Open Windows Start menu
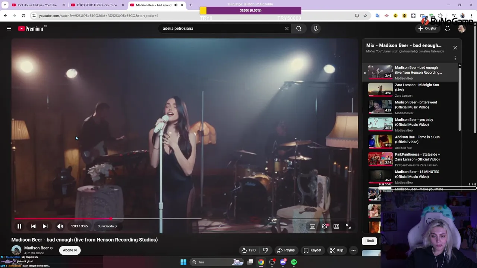Image resolution: width=477 pixels, height=268 pixels. click(x=183, y=262)
